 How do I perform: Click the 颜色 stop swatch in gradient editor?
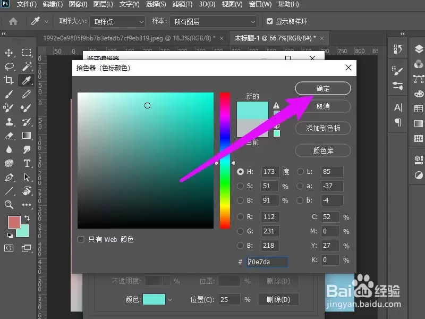click(x=154, y=299)
